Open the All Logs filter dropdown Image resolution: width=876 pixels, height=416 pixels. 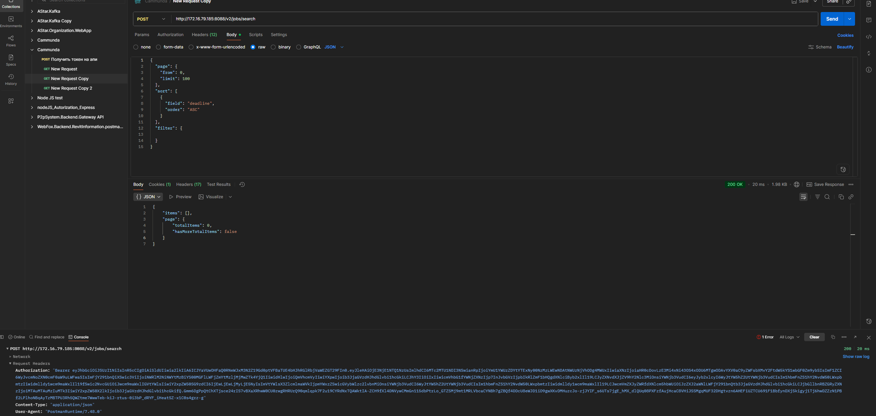point(789,337)
